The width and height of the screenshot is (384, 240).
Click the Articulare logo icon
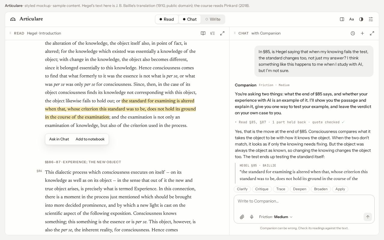click(x=13, y=19)
